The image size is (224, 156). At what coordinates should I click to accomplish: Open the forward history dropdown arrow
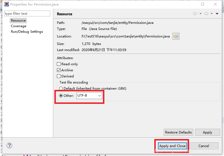click(x=212, y=14)
